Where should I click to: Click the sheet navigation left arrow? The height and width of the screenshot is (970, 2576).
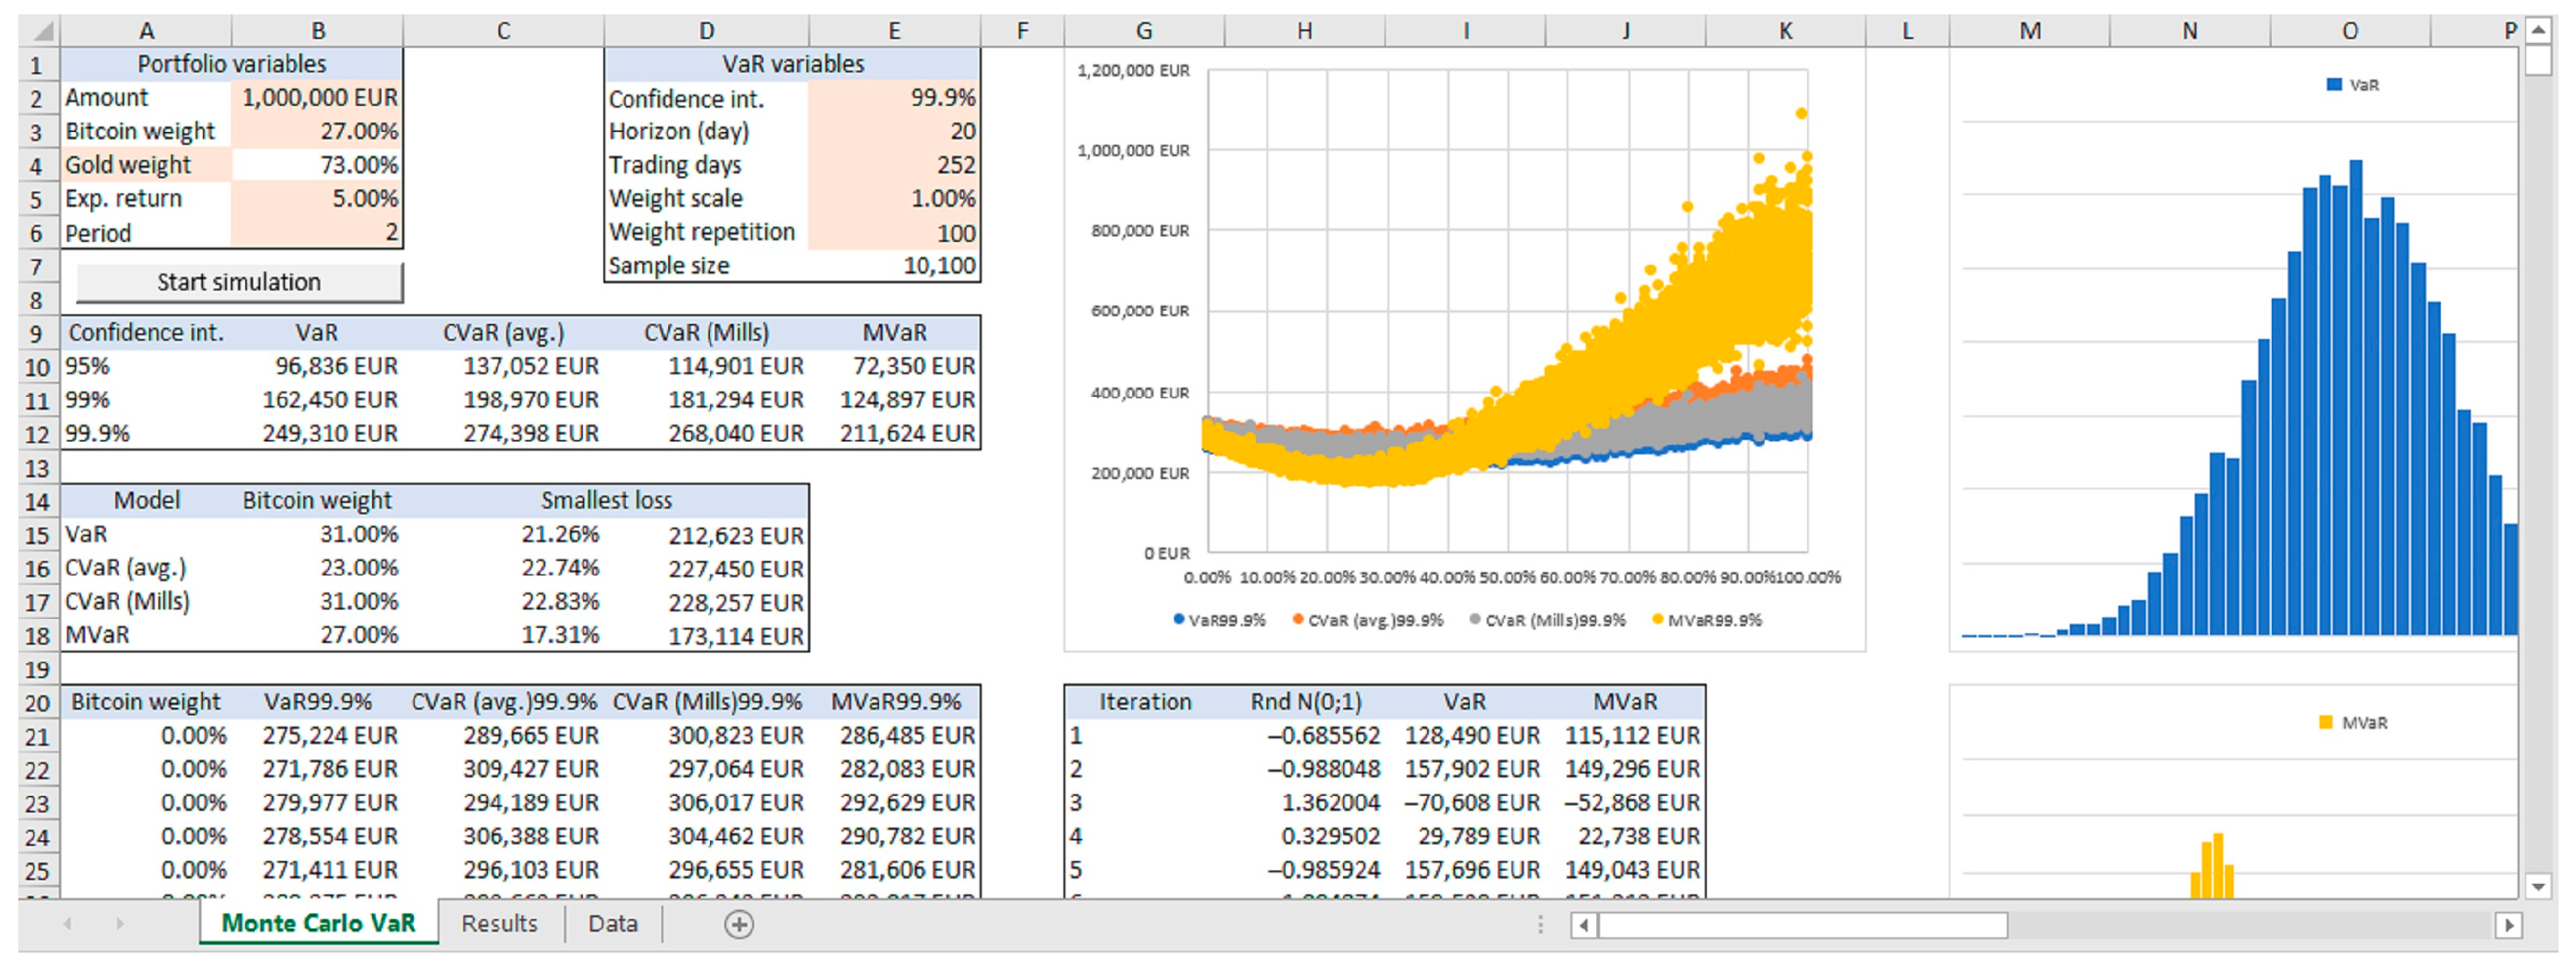tap(67, 923)
